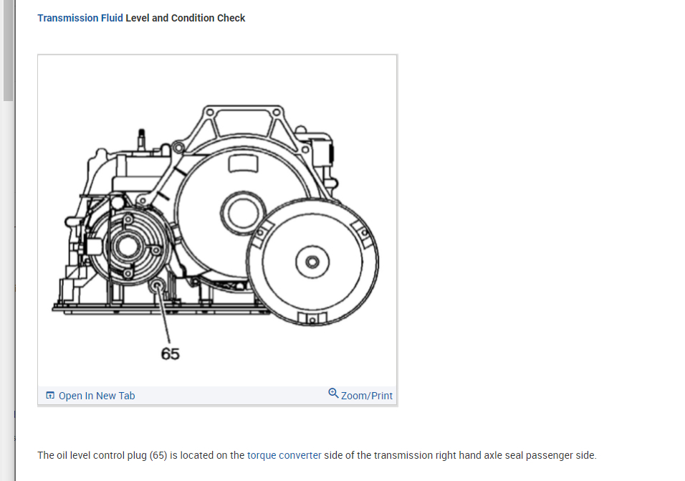Click Zoom/Print link
Screen dimensions: 685x481
pos(367,396)
